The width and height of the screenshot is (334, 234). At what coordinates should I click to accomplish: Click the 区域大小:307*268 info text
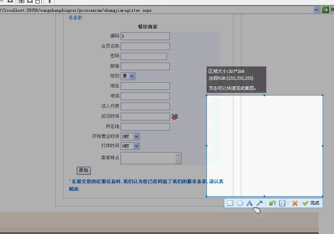click(x=226, y=71)
